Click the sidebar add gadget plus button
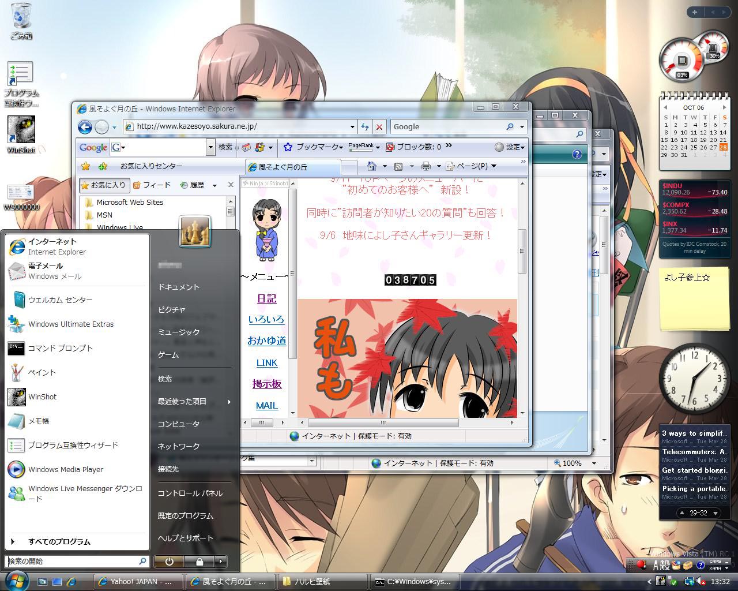The image size is (738, 591). tap(695, 12)
